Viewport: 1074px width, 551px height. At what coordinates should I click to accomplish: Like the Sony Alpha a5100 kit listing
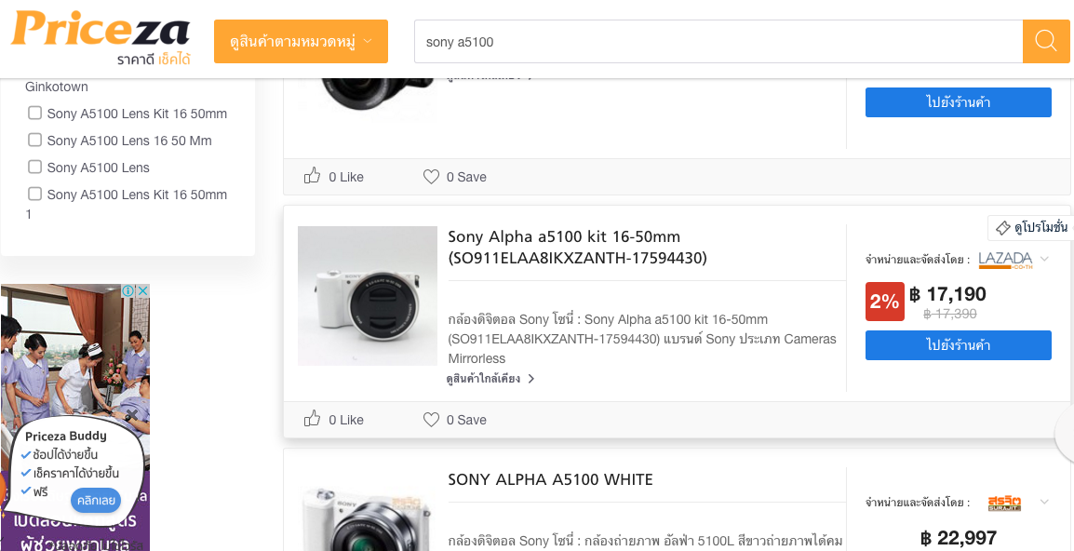[x=333, y=420]
